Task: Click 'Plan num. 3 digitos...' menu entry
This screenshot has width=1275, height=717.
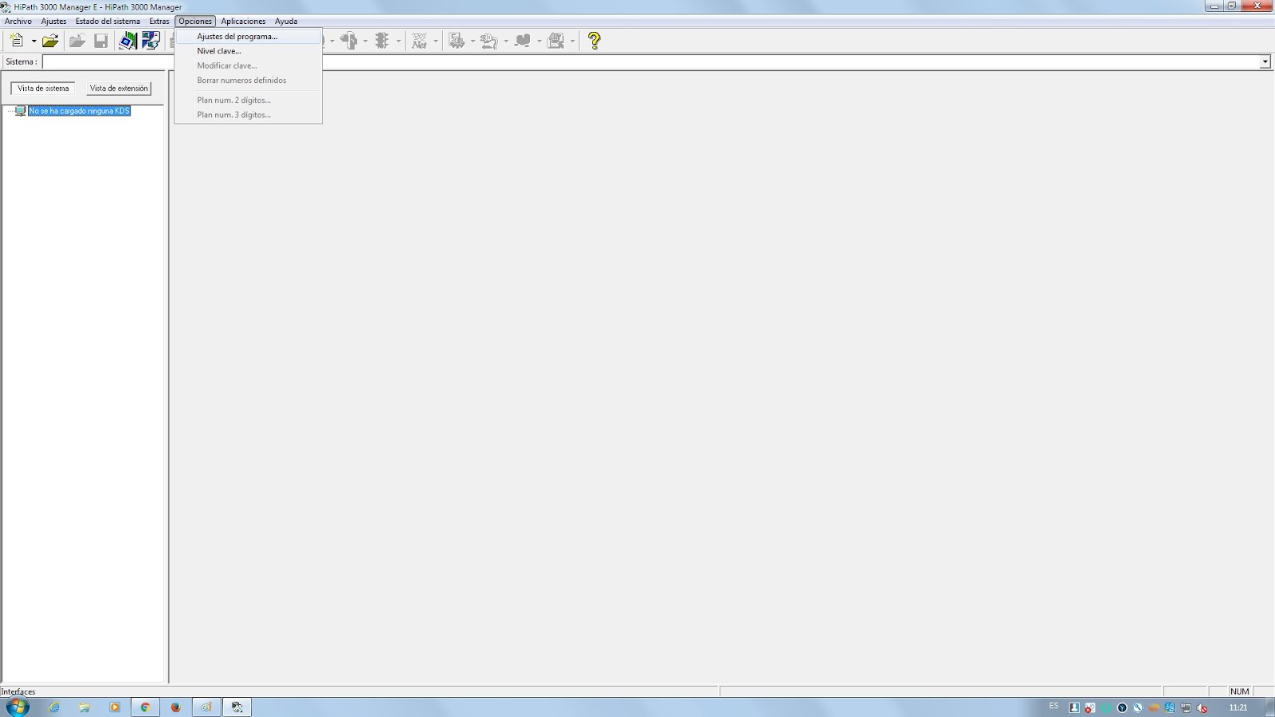Action: click(248, 115)
